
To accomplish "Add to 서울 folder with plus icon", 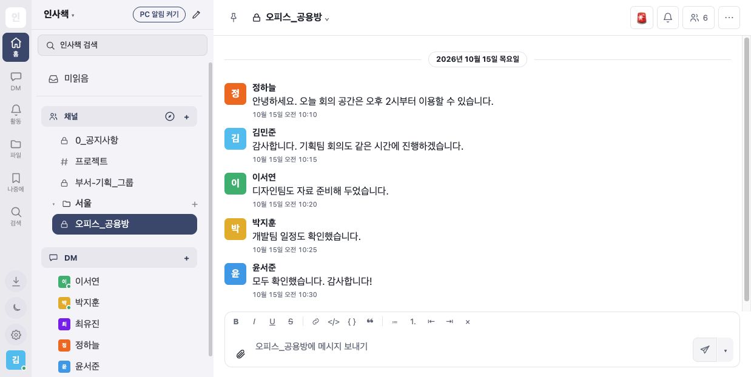I will pyautogui.click(x=195, y=204).
